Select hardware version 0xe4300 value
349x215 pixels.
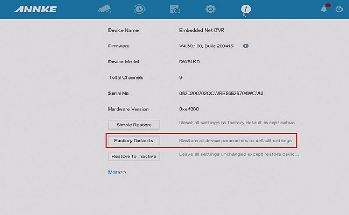tap(189, 109)
